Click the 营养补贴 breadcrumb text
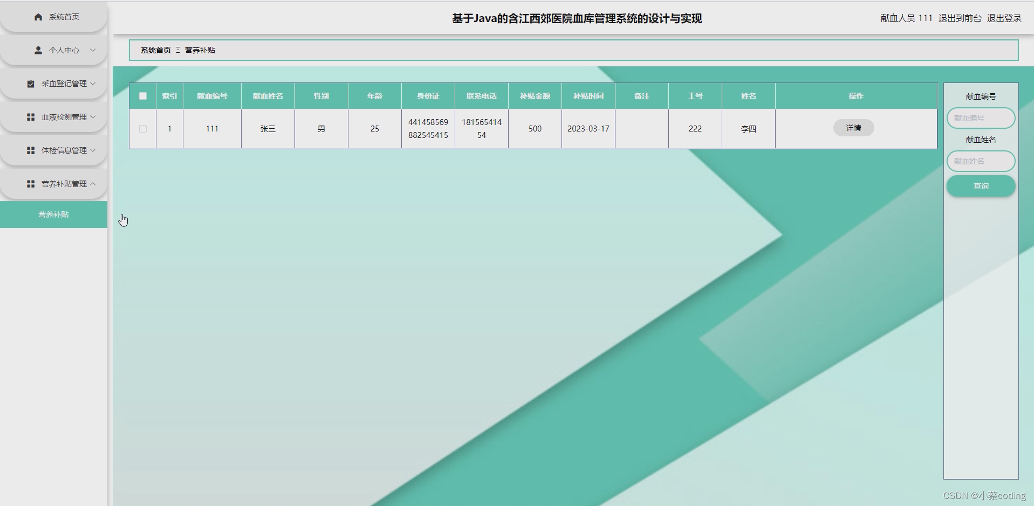The height and width of the screenshot is (506, 1034). click(200, 50)
